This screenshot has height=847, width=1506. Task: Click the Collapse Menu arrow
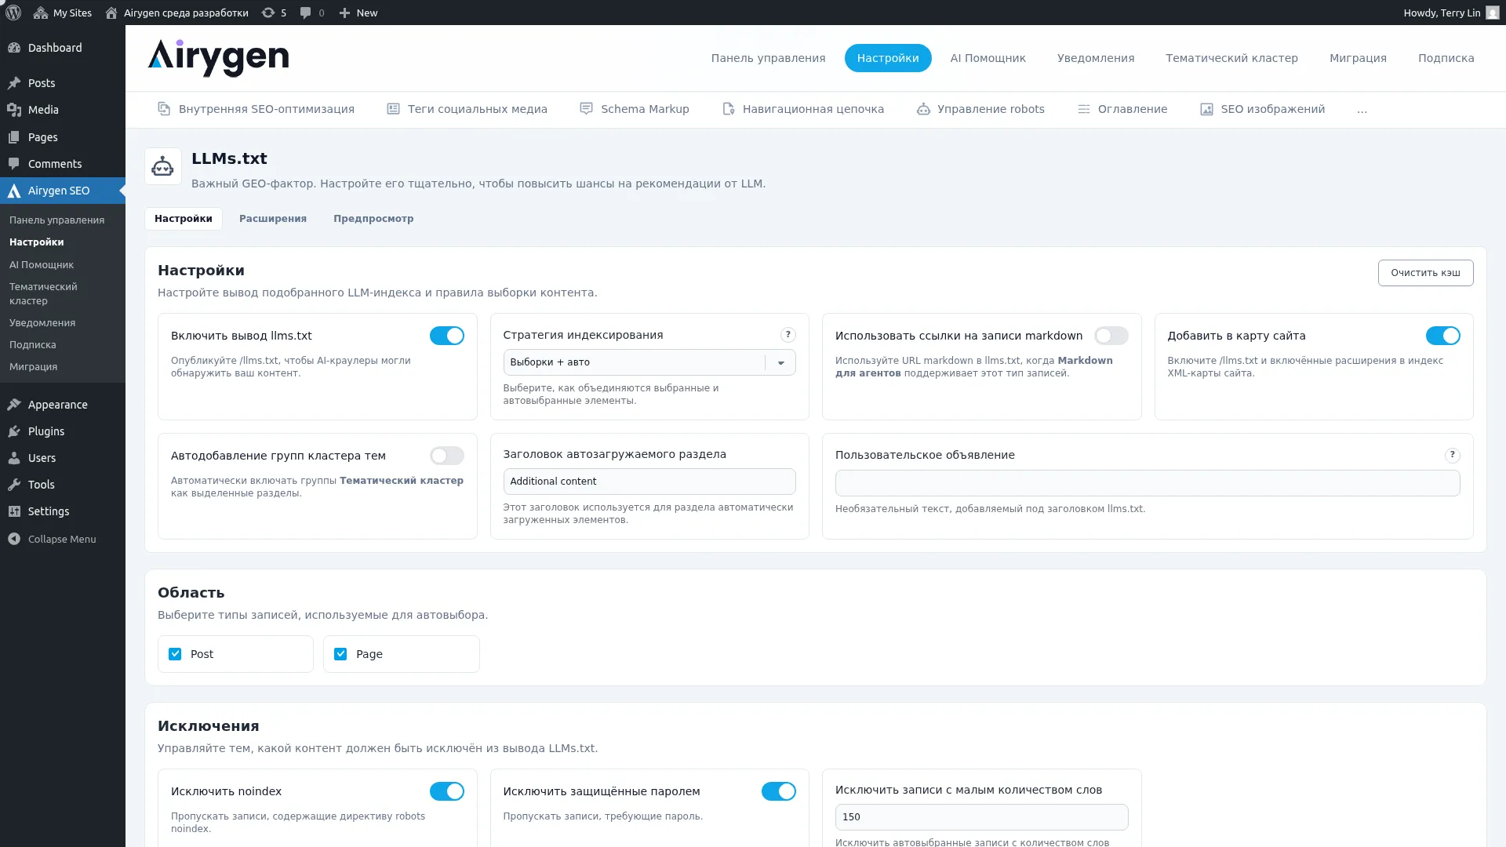pos(14,539)
